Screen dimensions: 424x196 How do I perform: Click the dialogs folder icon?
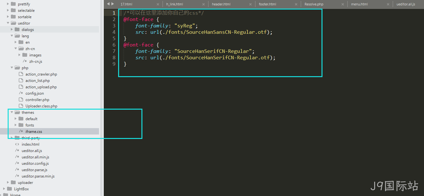click(x=17, y=29)
